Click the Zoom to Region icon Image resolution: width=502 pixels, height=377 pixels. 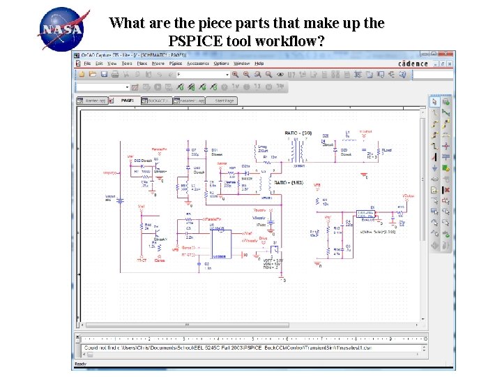pyautogui.click(x=258, y=75)
